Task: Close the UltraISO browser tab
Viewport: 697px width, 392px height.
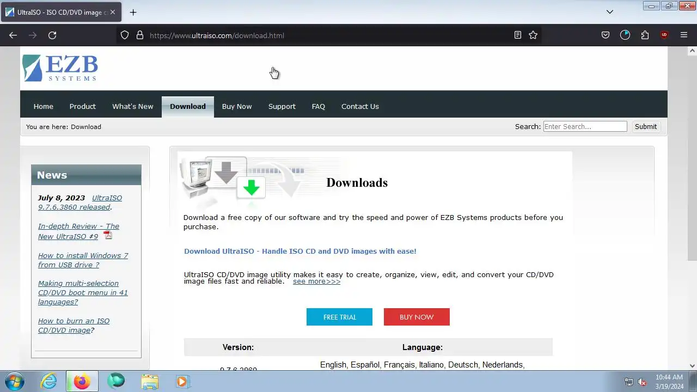Action: (113, 12)
